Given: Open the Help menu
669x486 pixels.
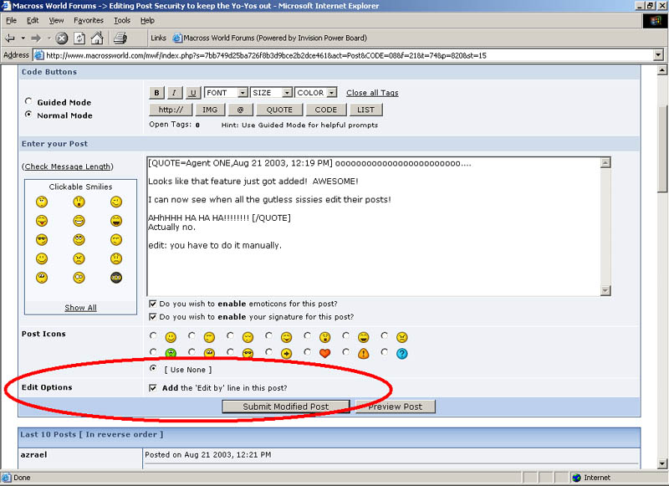Looking at the screenshot, I should coord(147,20).
